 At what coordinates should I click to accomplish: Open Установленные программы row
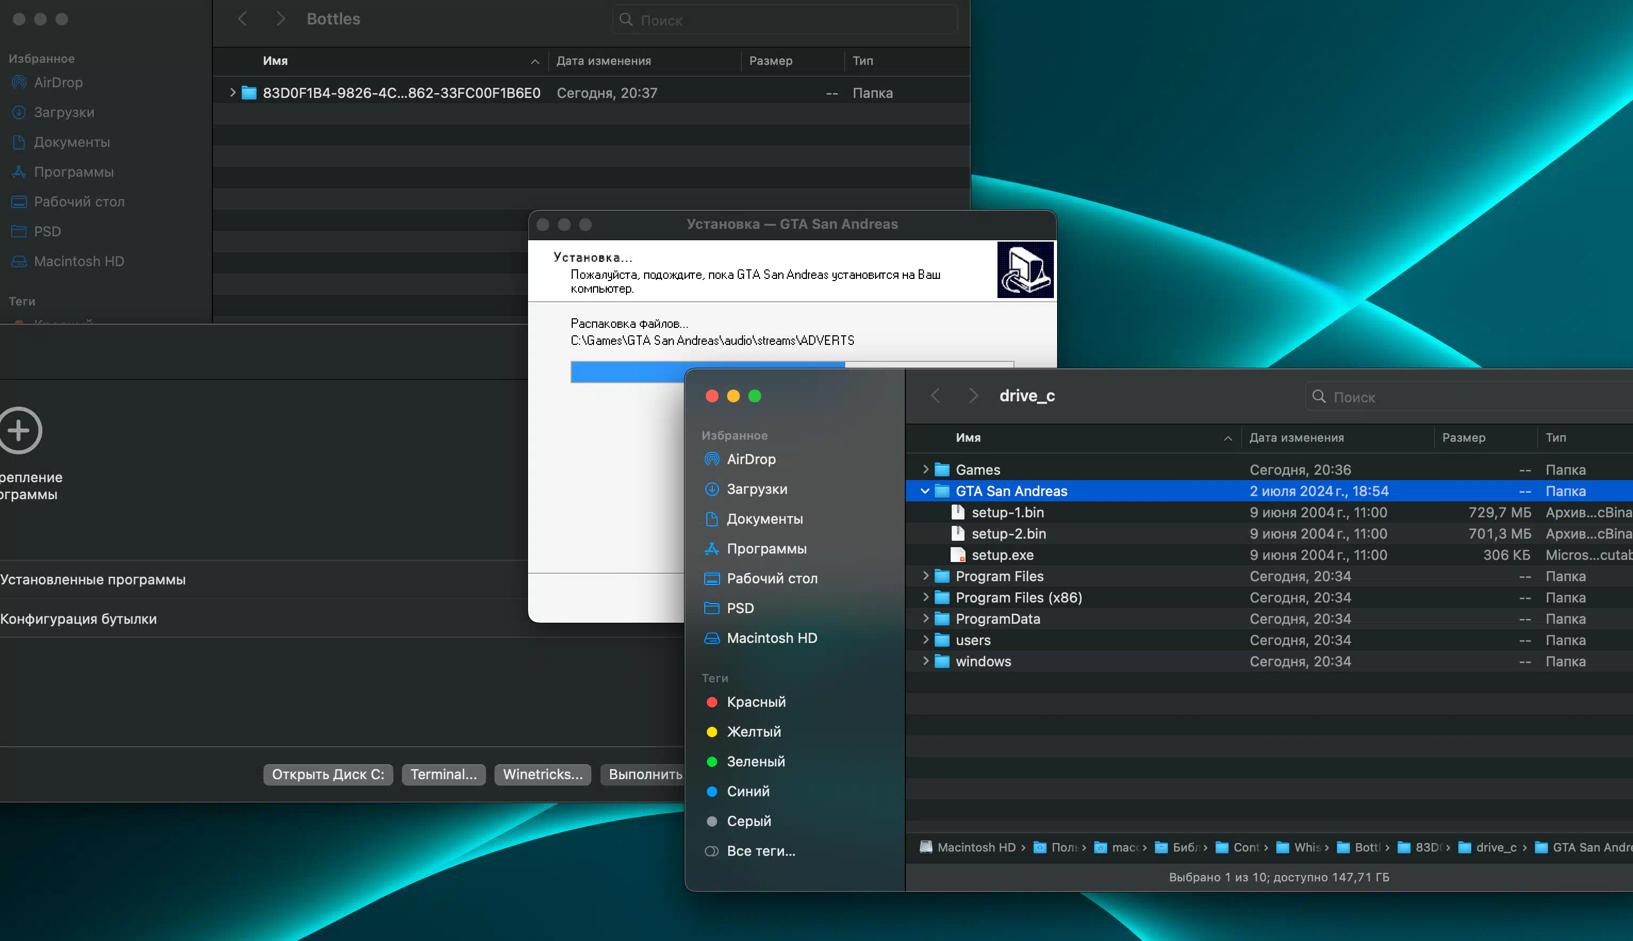point(263,579)
